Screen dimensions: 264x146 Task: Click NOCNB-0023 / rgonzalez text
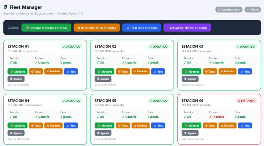(x=109, y=105)
